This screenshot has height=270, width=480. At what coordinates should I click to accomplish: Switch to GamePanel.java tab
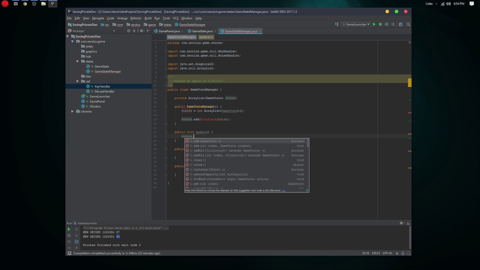169,31
